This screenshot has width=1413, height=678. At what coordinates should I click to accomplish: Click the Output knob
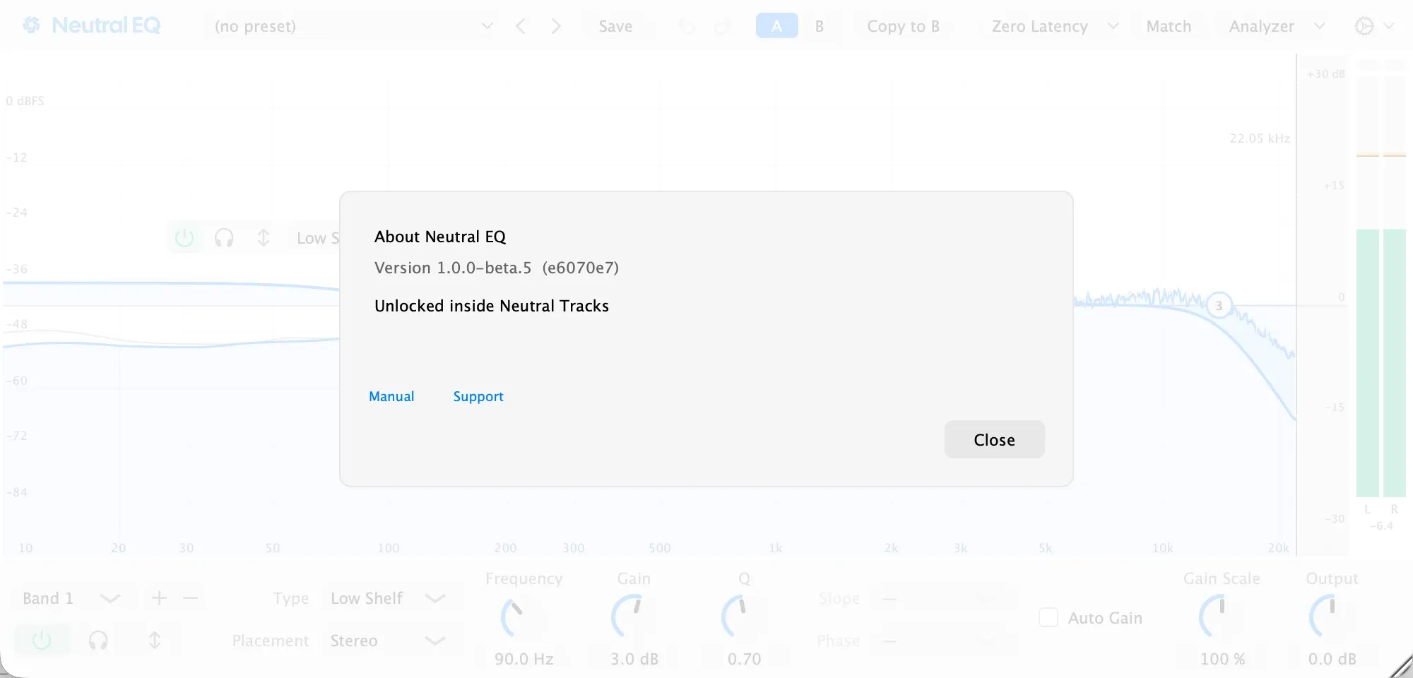pyautogui.click(x=1332, y=617)
